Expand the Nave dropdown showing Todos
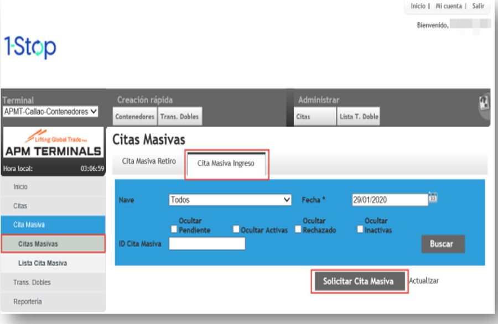 [230, 200]
